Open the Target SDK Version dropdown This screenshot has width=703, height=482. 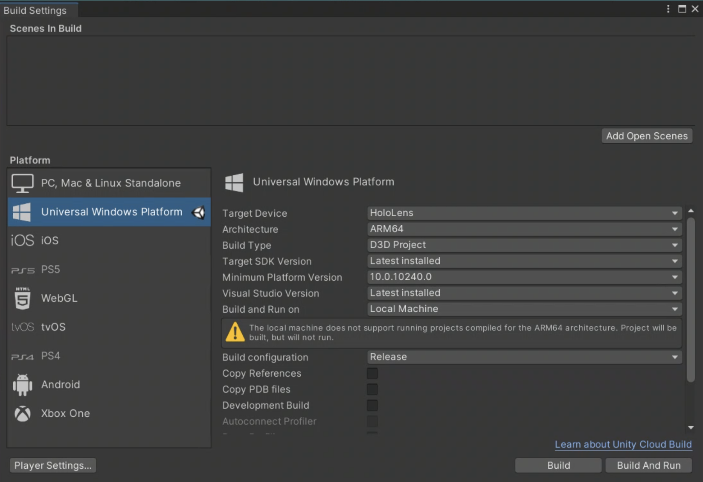(524, 261)
